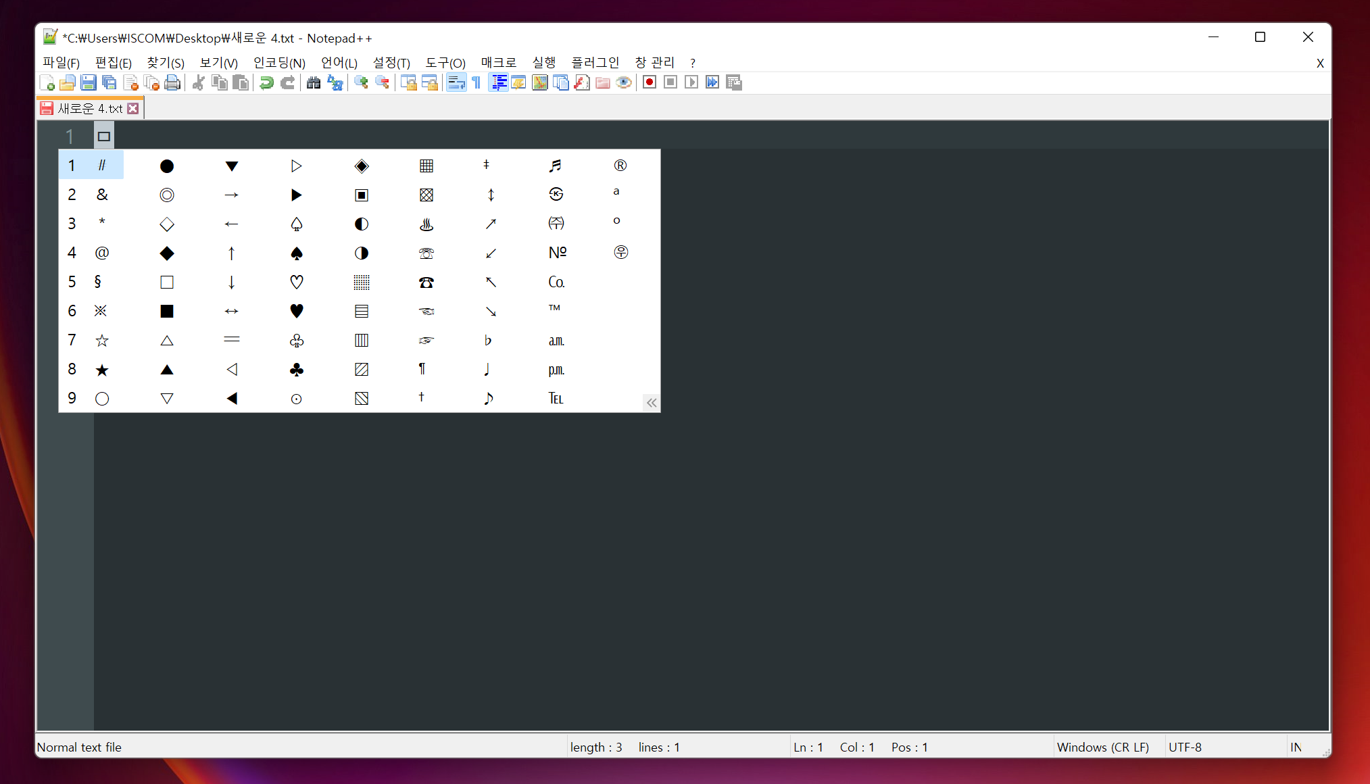Open the user defined language icon

point(519,82)
